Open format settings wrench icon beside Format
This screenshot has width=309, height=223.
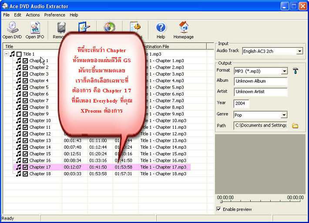295,71
